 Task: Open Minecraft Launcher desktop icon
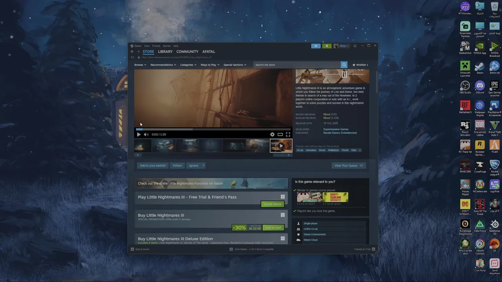pos(465,69)
